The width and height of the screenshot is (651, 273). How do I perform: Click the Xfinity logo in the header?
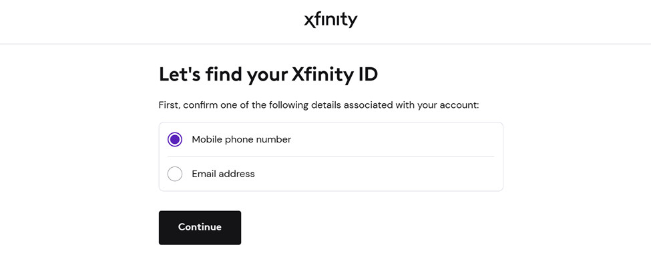pyautogui.click(x=331, y=20)
